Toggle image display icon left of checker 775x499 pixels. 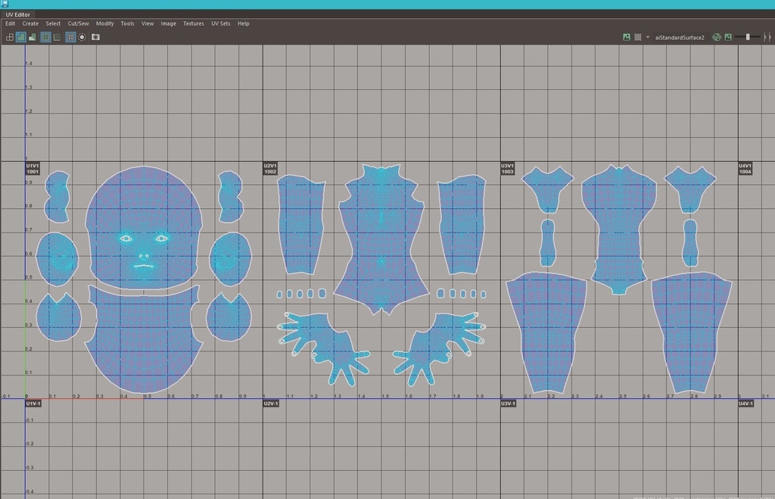coord(626,37)
